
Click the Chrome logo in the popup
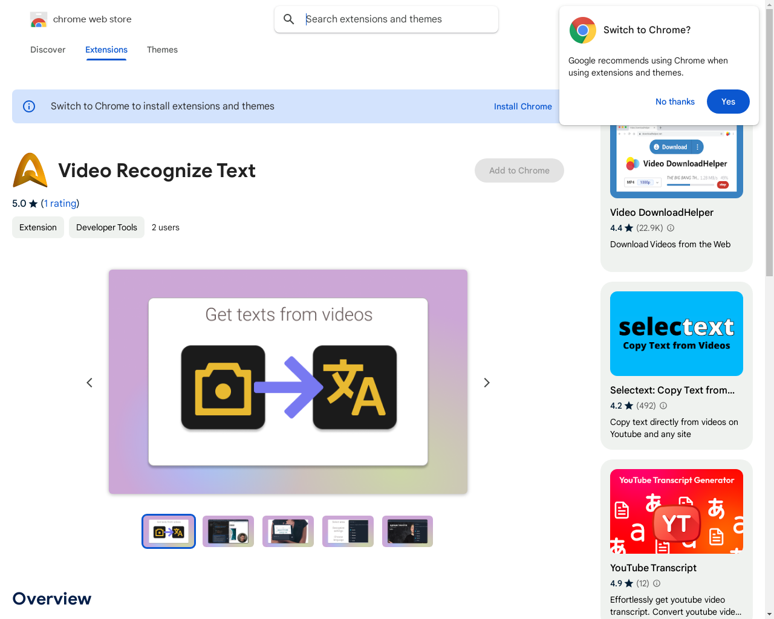(x=583, y=30)
